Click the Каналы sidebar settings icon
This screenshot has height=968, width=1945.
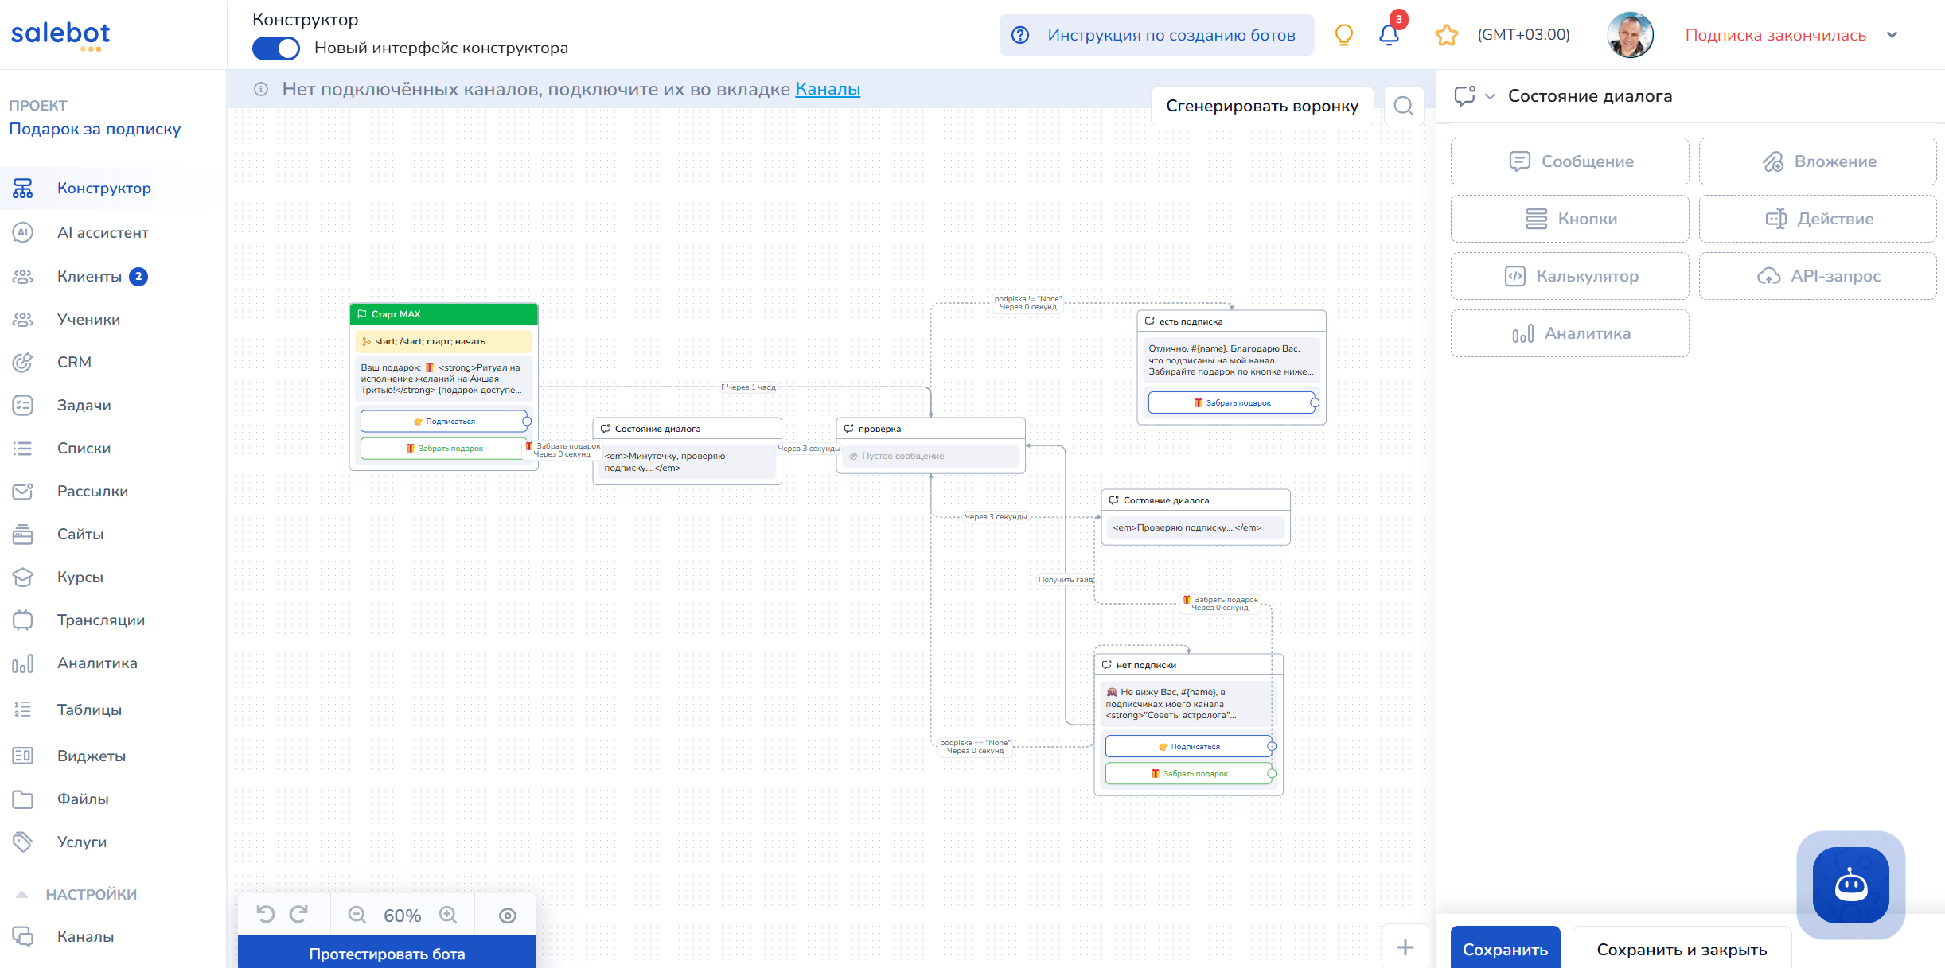click(22, 937)
